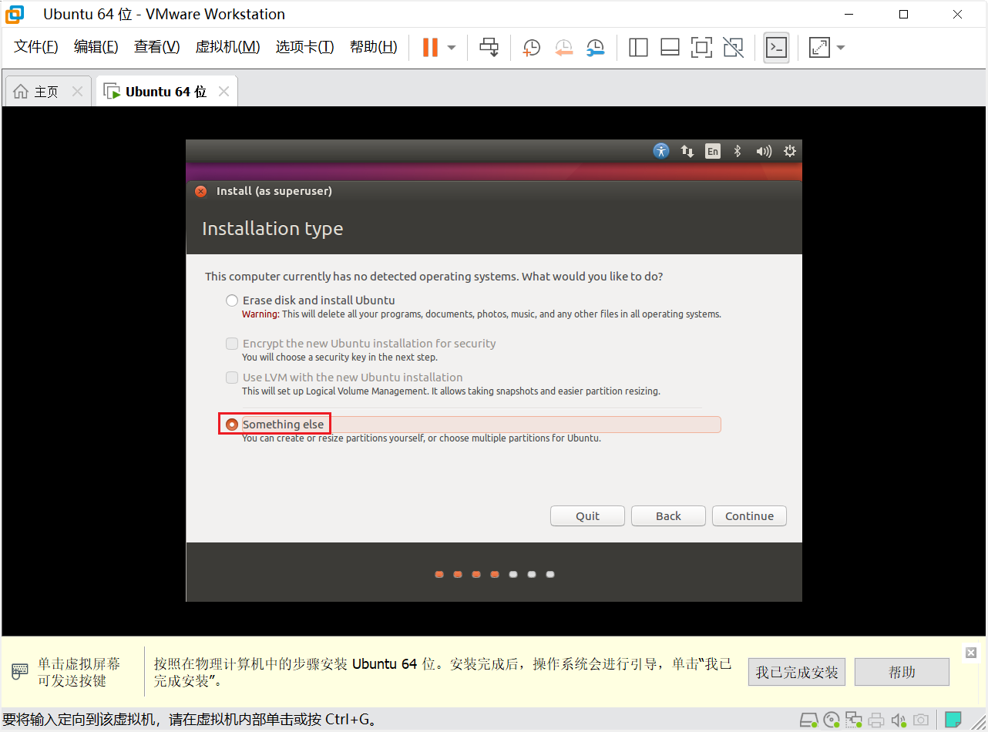The width and height of the screenshot is (988, 732).
Task: Click the 帮助 button in the hint bar
Action: 902,672
